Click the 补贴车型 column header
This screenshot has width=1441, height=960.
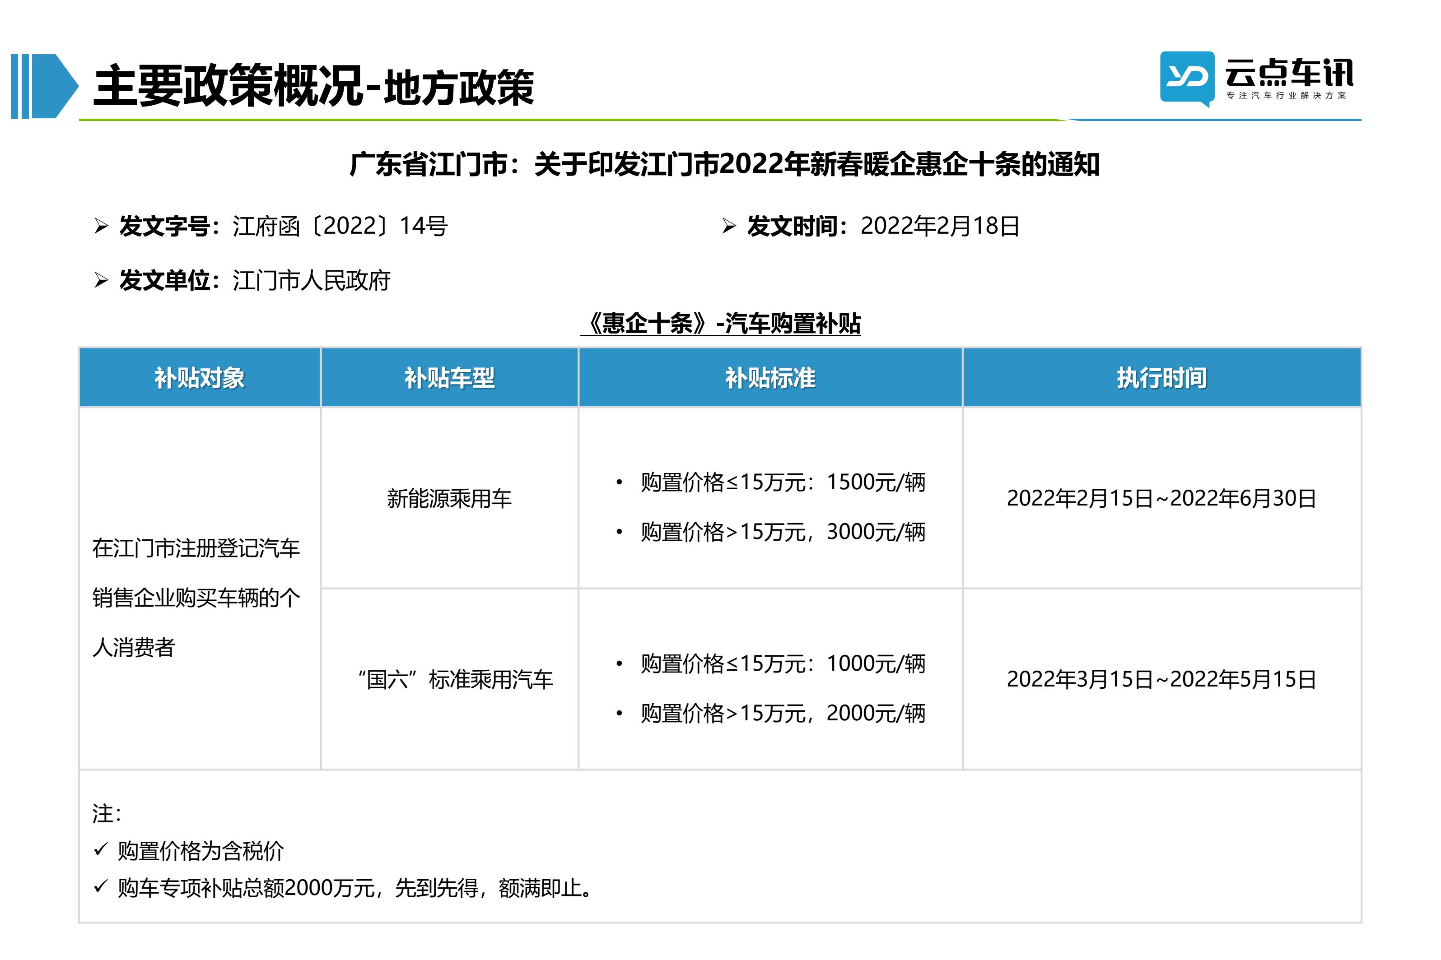pos(449,378)
